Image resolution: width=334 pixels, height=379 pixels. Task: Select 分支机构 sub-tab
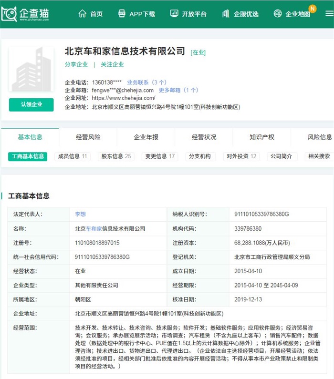[200, 156]
